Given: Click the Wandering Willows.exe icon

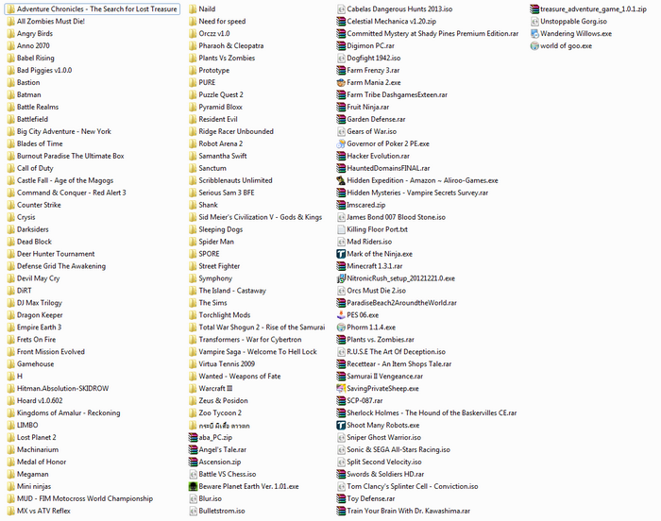Looking at the screenshot, I should (534, 34).
